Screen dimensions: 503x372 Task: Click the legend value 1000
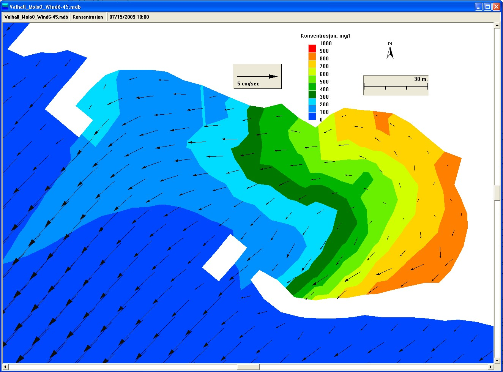click(325, 43)
